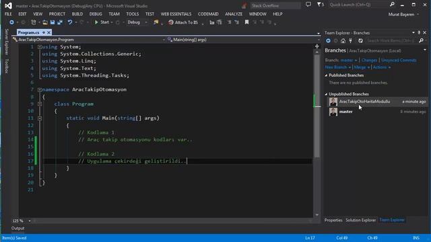The image size is (431, 242).
Task: Click the Save All icon
Action: (60, 22)
